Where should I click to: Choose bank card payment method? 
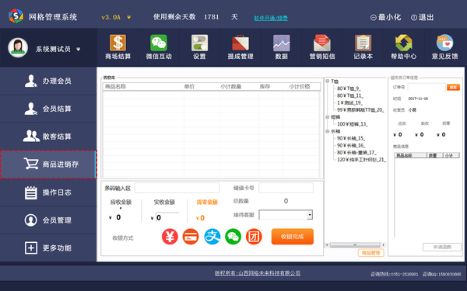point(191,237)
